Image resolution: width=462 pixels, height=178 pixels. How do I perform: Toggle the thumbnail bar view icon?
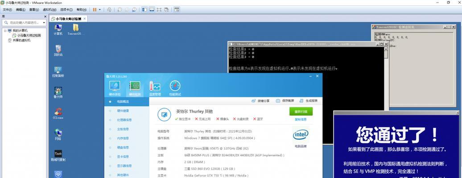coord(152,10)
